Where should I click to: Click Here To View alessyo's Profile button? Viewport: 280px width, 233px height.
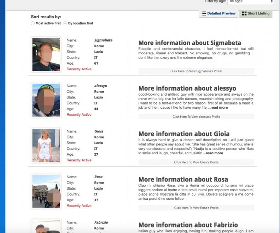click(196, 116)
